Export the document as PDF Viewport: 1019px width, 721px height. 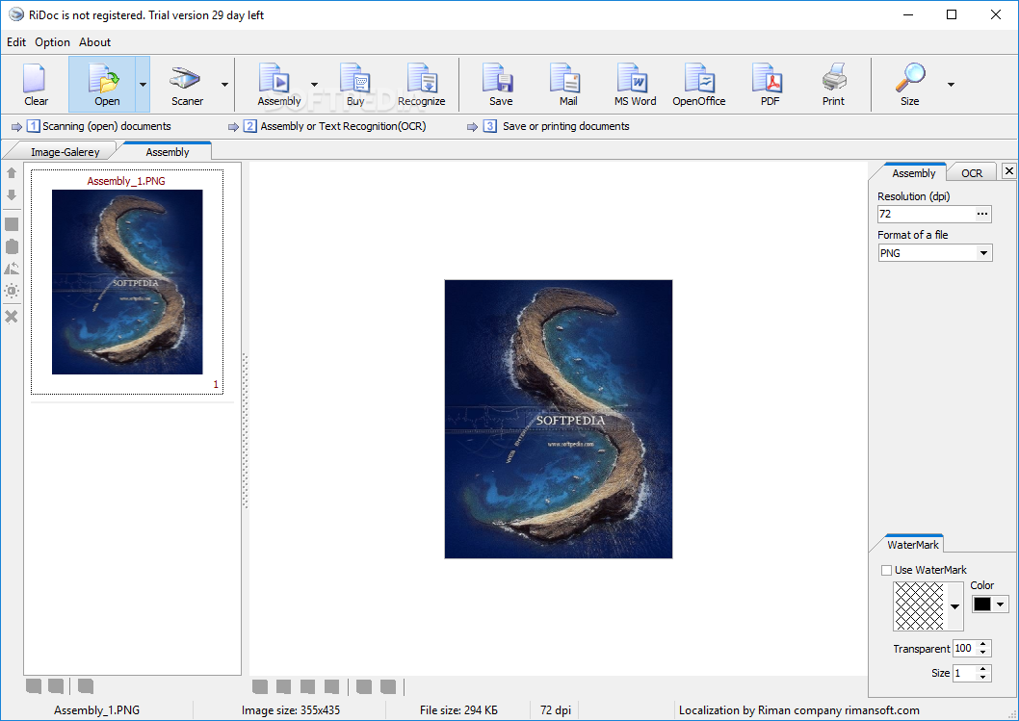coord(770,85)
